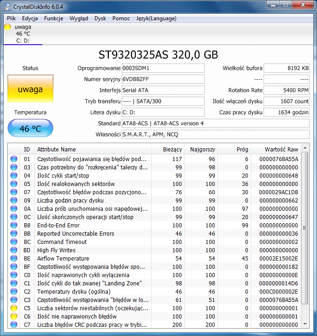Click the status icon for Reported Uncorrectable Errors

tap(14, 233)
